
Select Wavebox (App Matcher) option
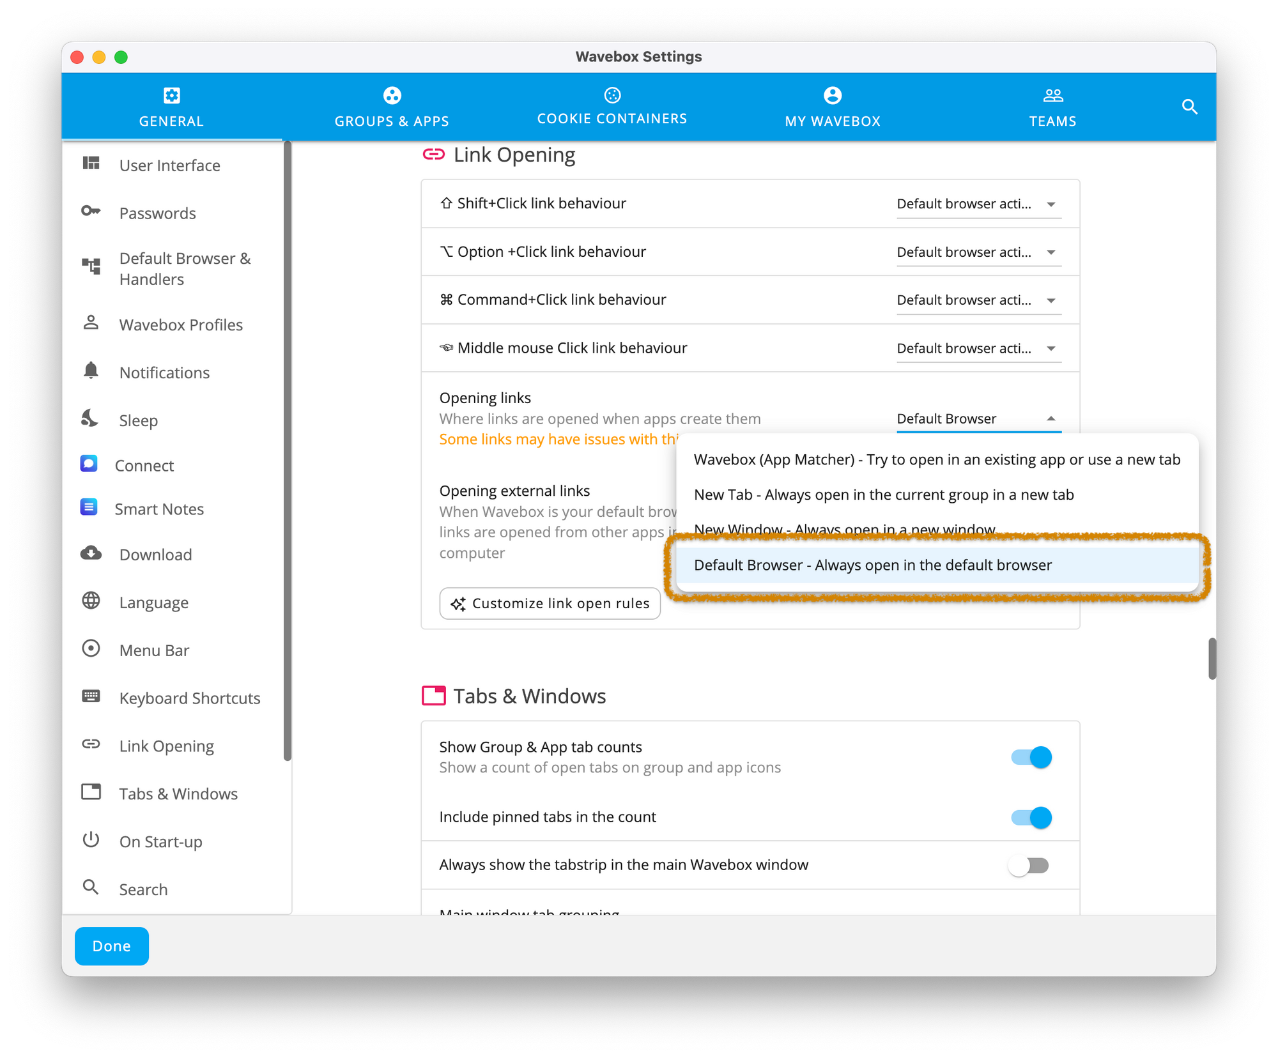click(x=937, y=459)
